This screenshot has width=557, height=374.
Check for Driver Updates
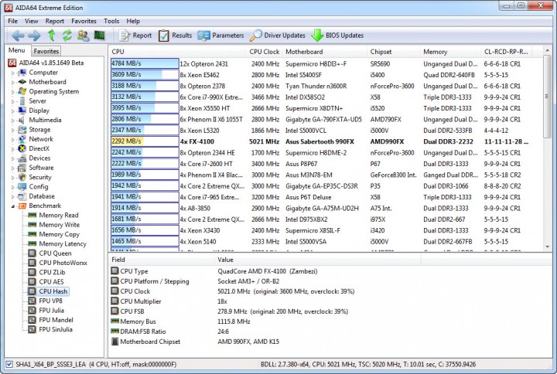[278, 36]
